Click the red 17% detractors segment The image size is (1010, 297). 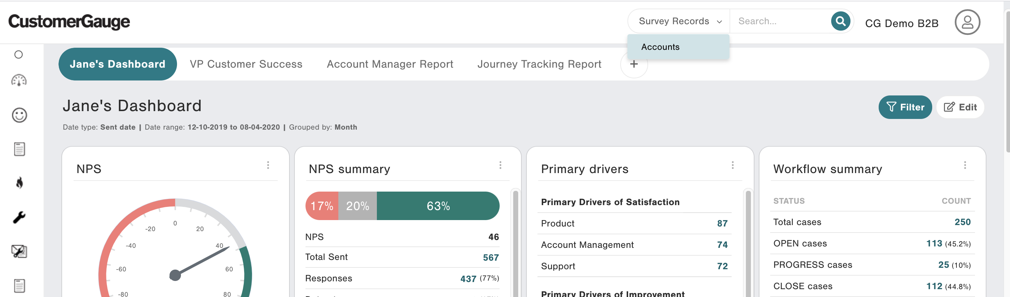[322, 206]
